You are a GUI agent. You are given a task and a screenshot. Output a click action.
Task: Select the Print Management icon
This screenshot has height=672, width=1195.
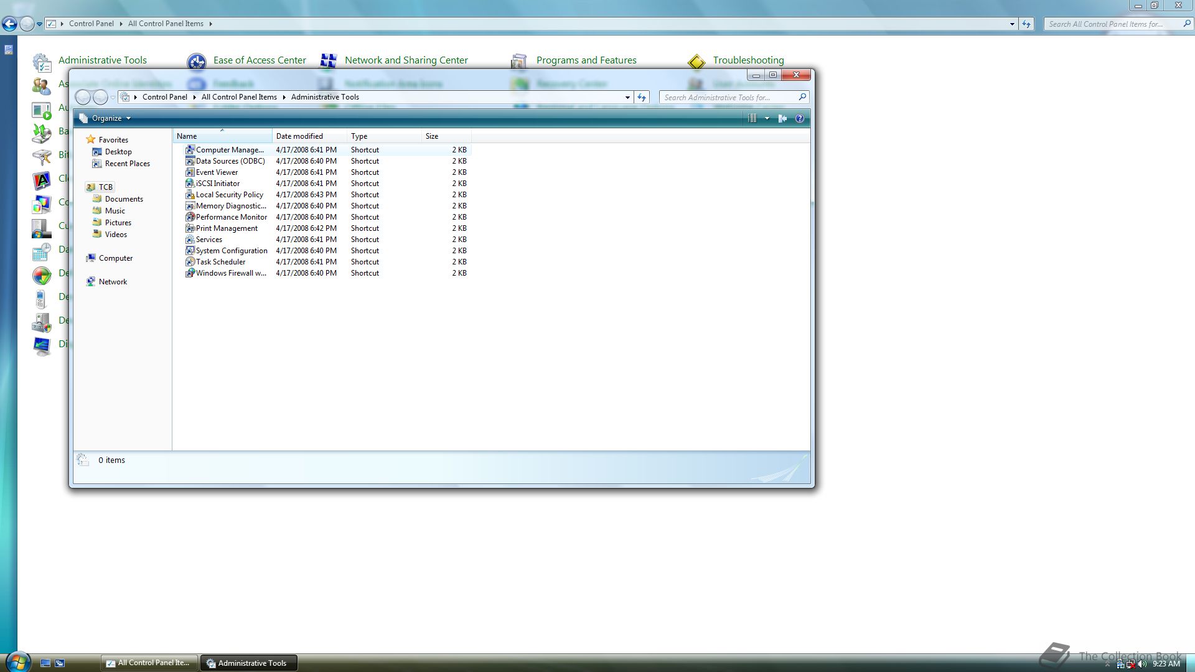click(190, 228)
